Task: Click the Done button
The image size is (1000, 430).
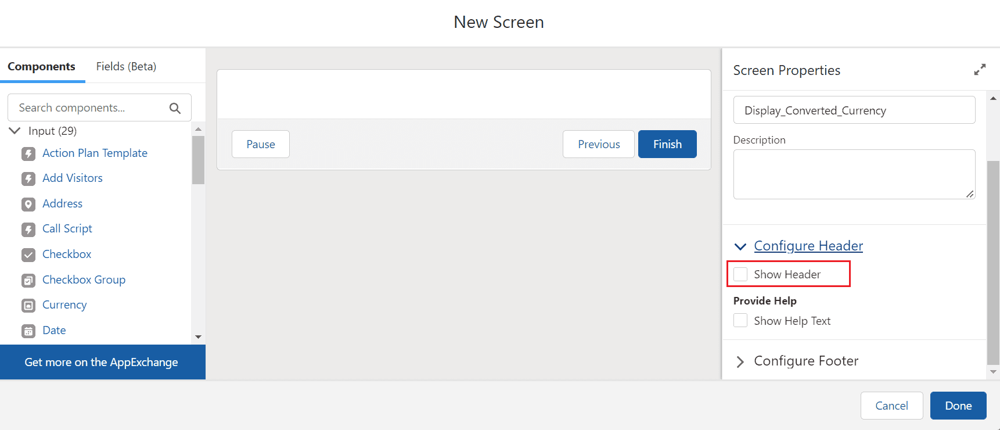Action: click(958, 406)
